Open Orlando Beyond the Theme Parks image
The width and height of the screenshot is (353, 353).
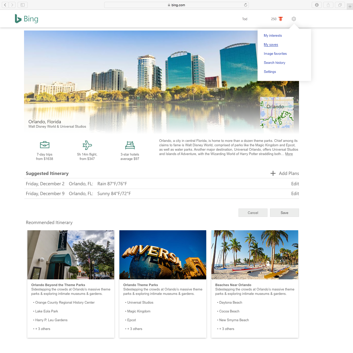point(71,255)
